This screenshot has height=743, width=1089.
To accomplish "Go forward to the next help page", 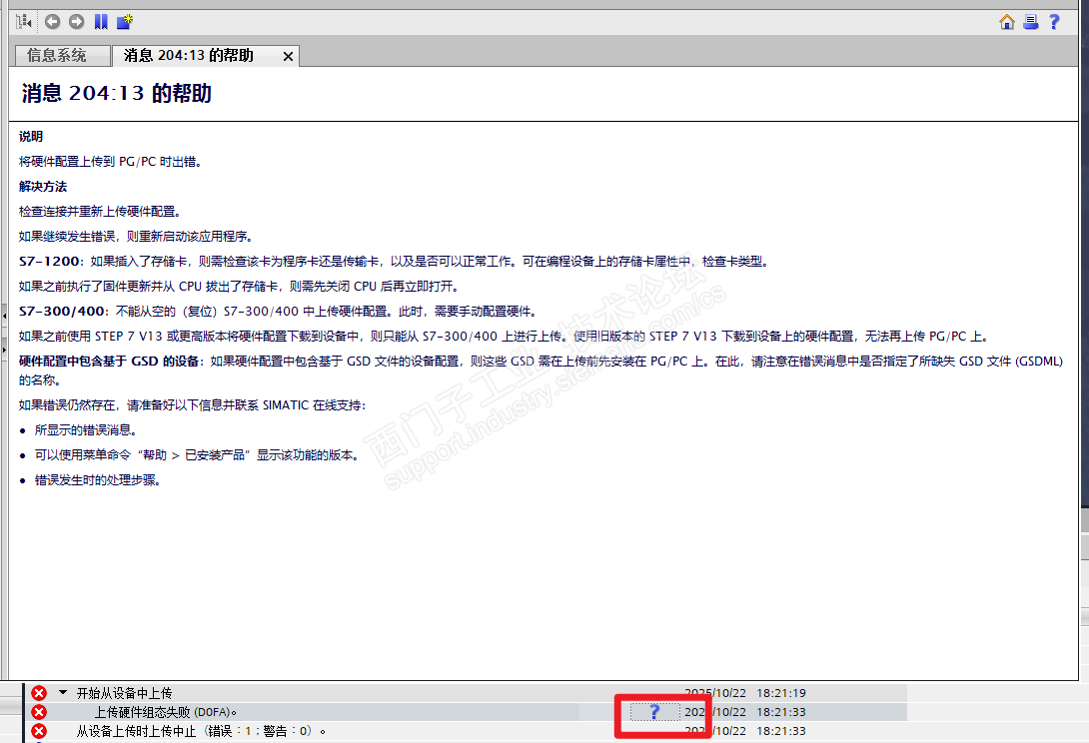I will point(76,22).
